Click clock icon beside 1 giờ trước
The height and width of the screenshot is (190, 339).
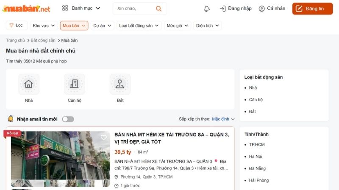(x=116, y=186)
